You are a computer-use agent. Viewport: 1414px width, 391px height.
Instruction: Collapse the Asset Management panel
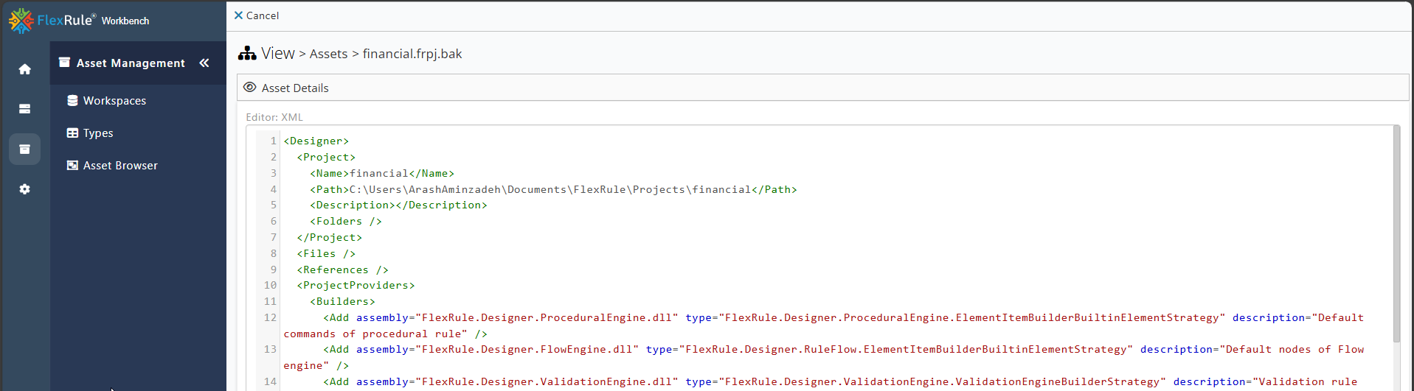204,63
